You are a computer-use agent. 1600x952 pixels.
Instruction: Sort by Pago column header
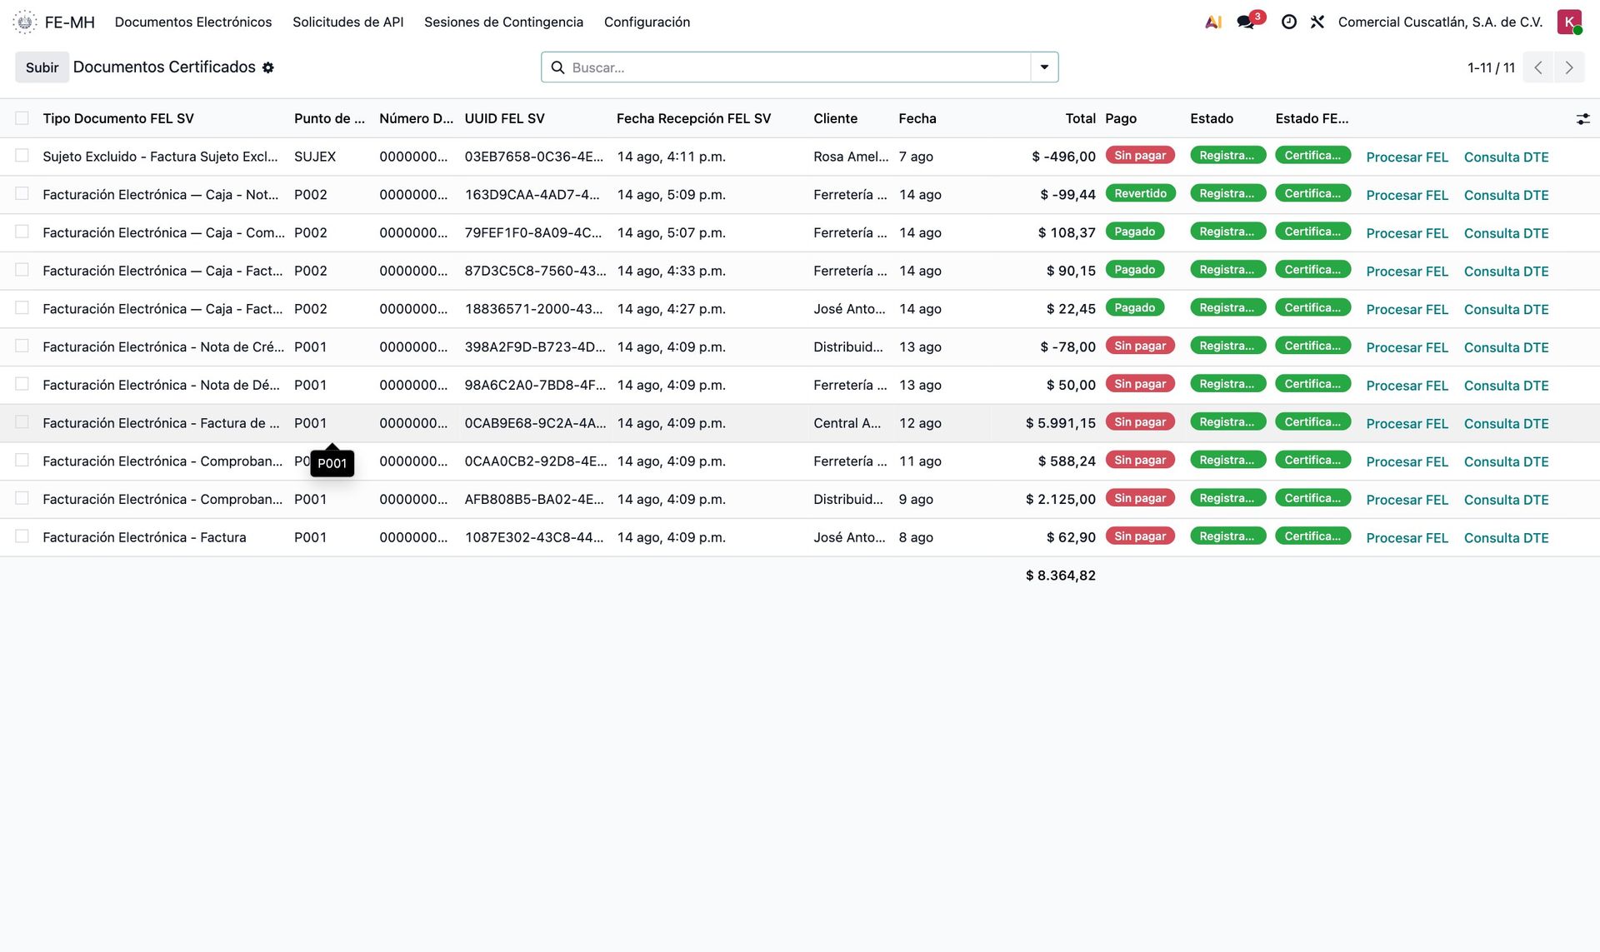coord(1120,118)
